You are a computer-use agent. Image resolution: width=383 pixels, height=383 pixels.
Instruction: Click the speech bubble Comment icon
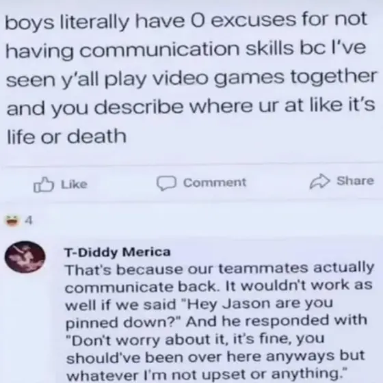click(166, 183)
